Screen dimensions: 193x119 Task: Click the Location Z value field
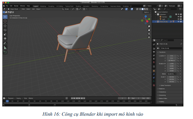172,61
